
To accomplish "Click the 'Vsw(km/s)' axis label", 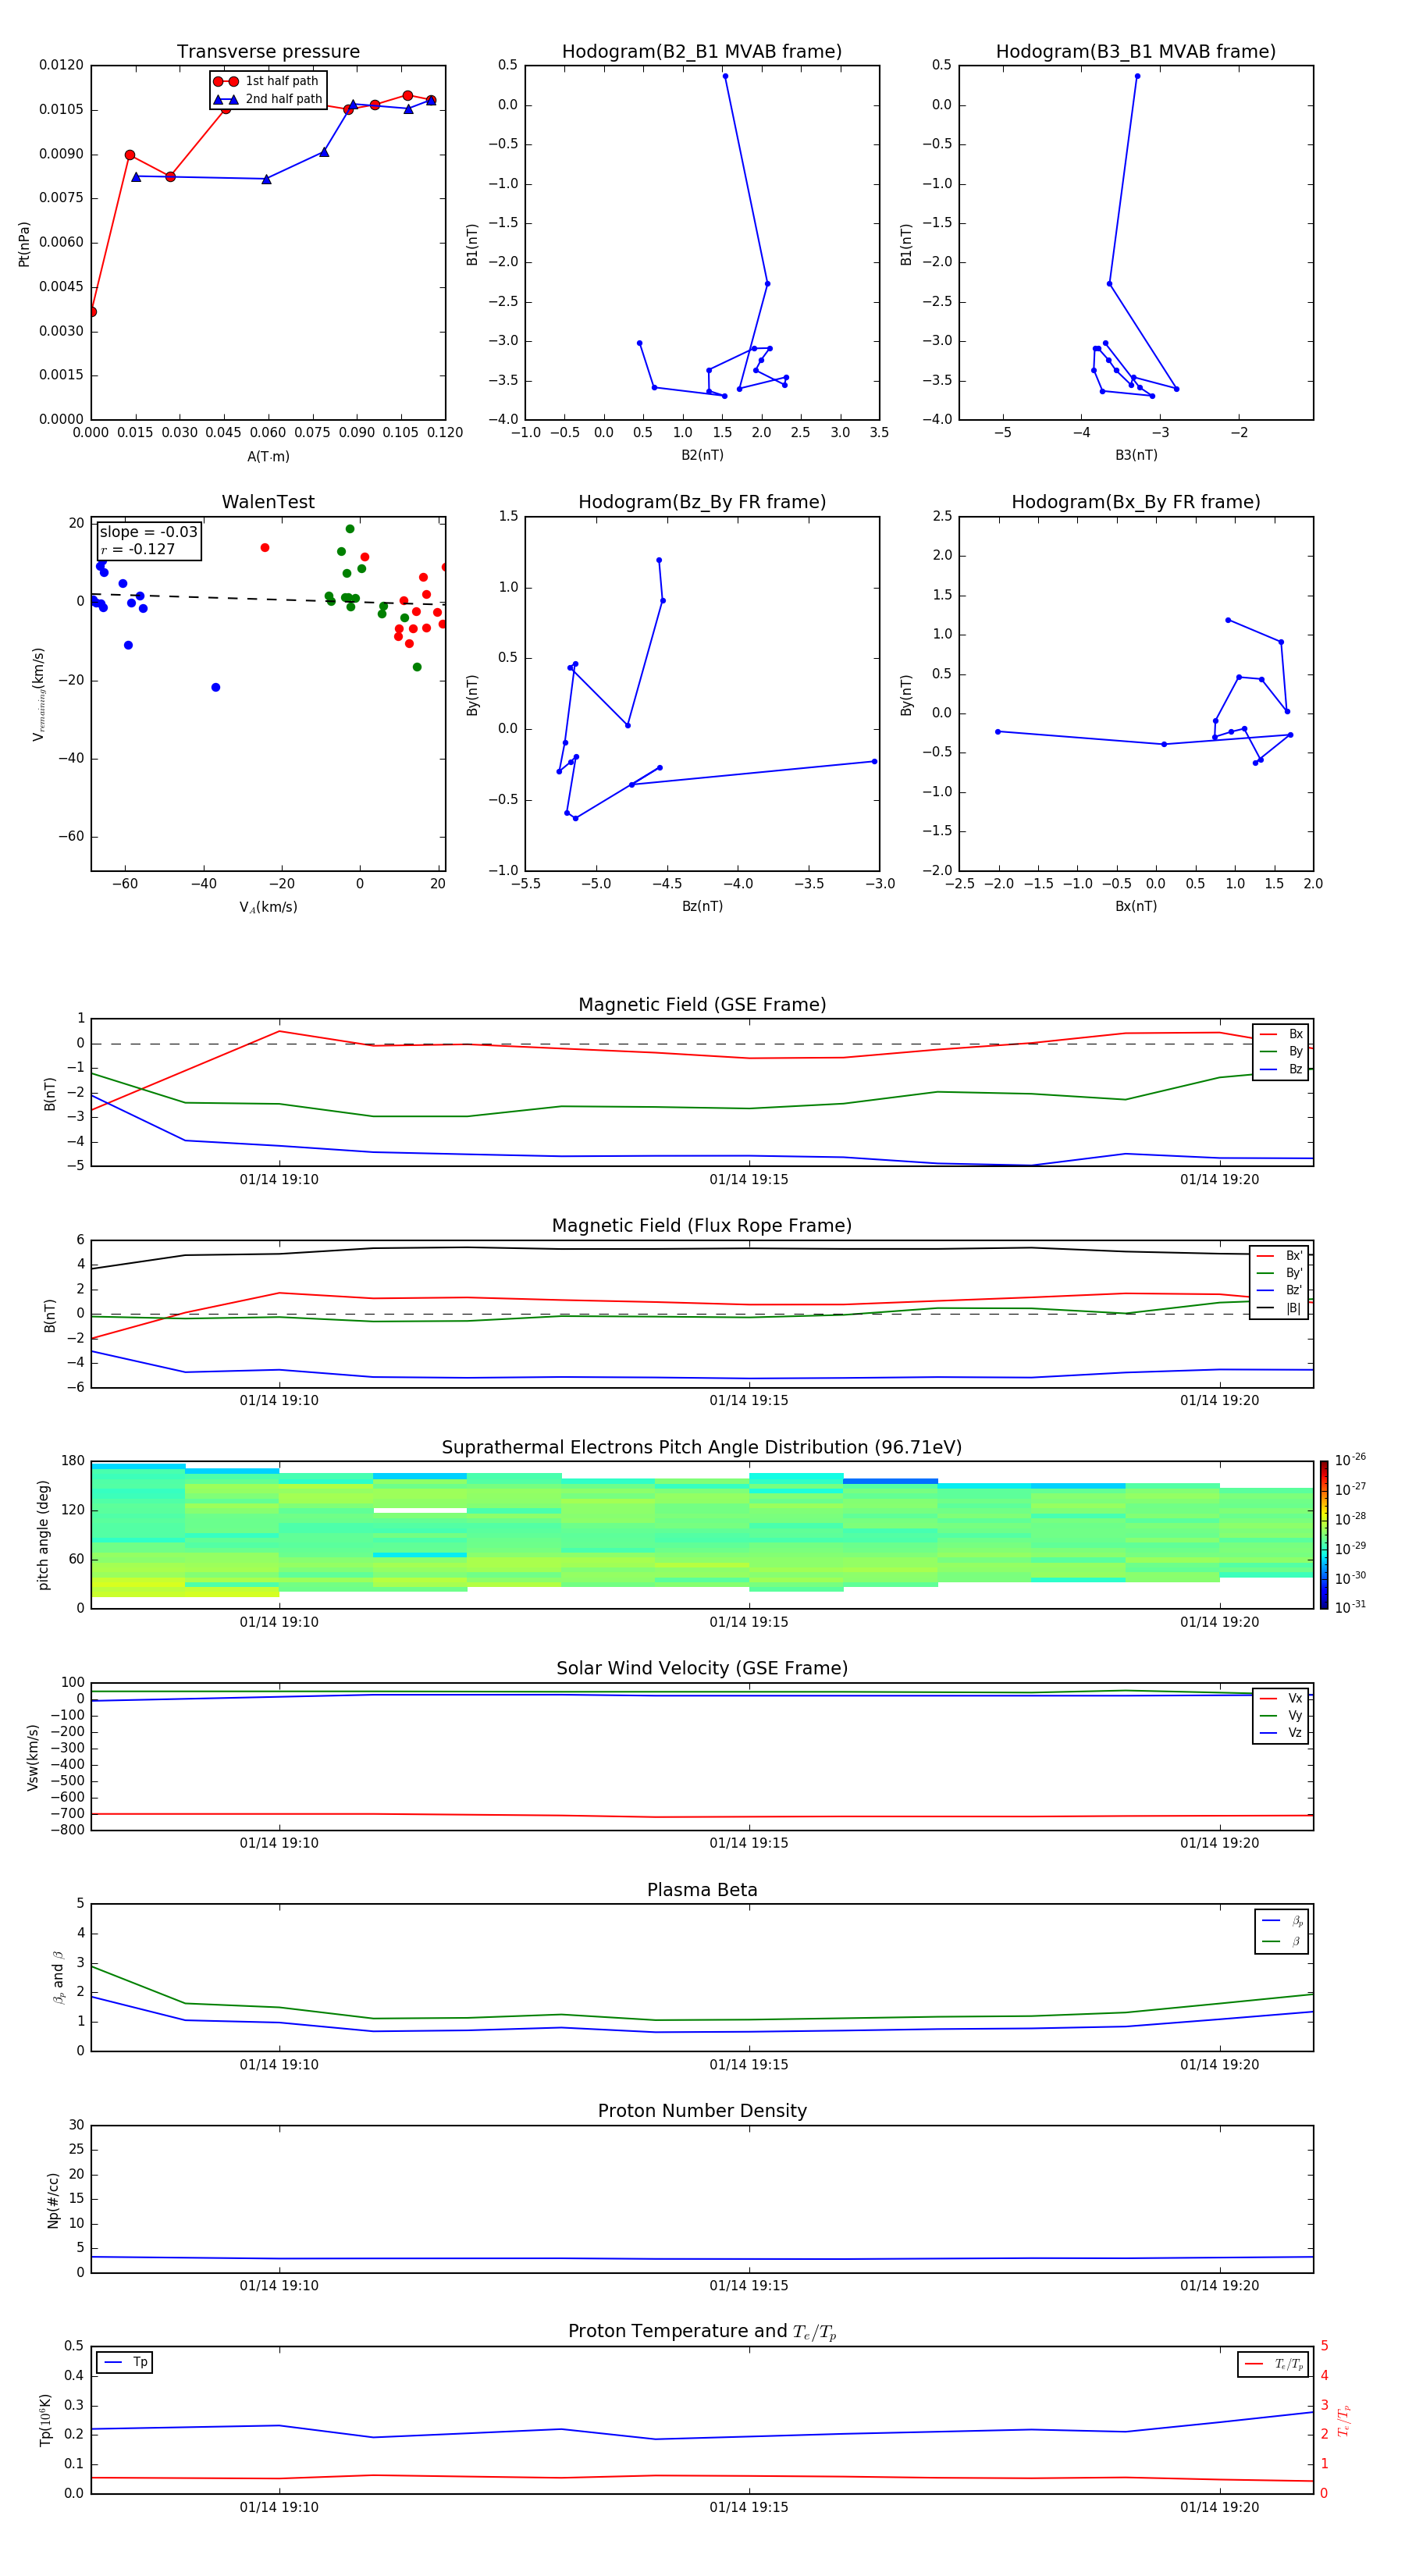I will 33,1757.
